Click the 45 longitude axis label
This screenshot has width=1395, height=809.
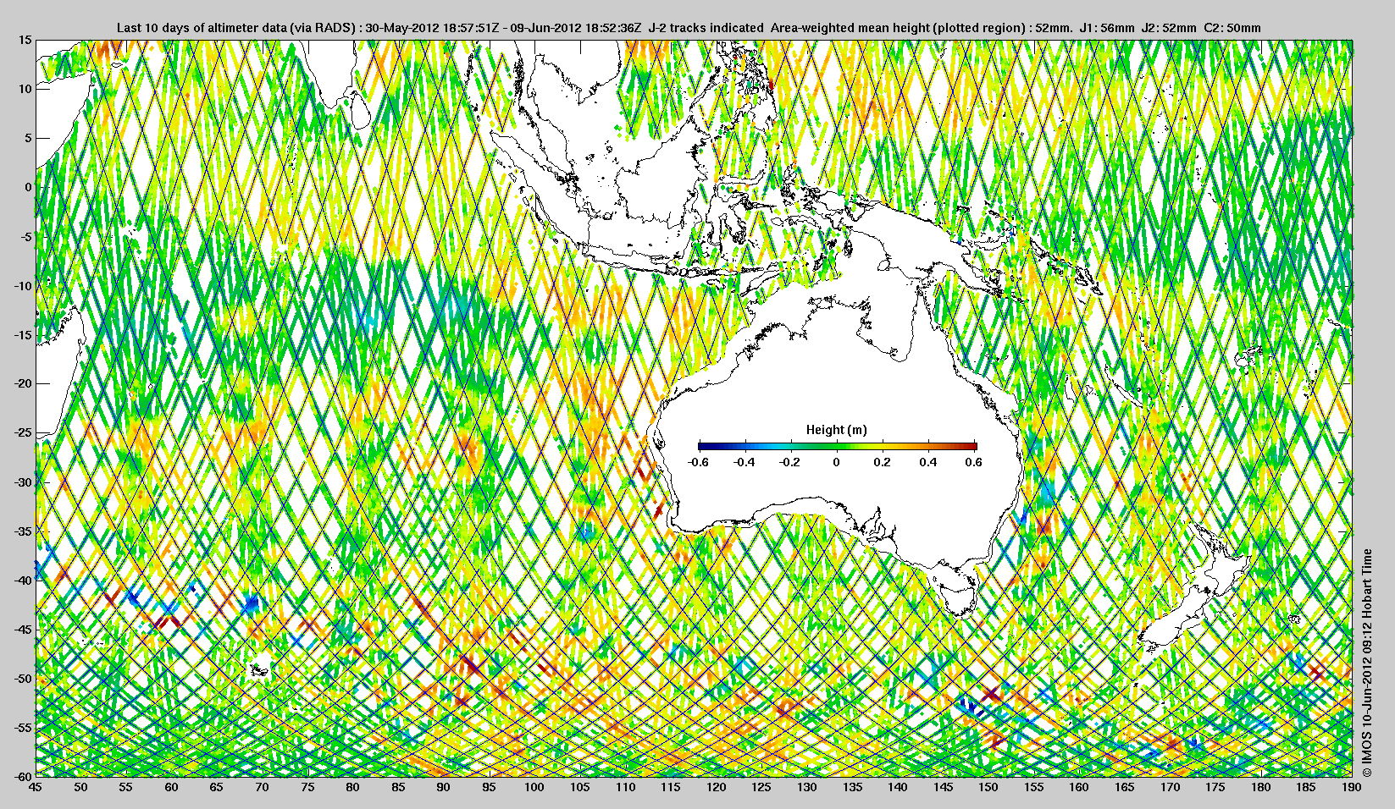36,787
